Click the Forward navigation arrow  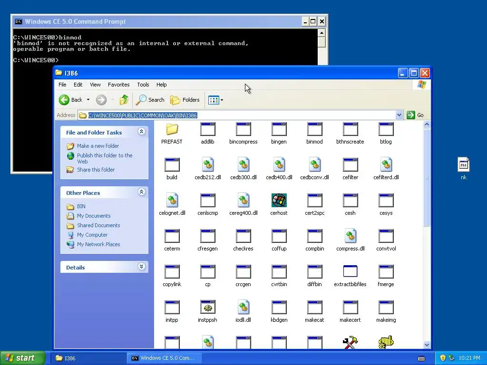[101, 100]
